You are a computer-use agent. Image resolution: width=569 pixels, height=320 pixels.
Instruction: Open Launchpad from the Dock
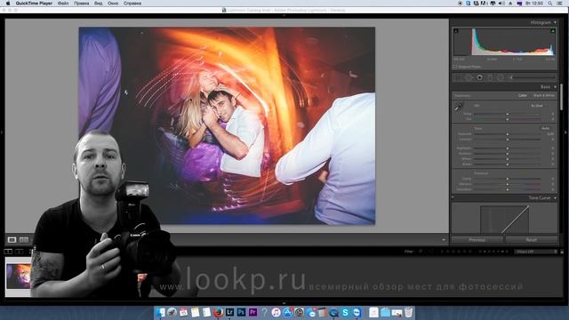tap(172, 312)
